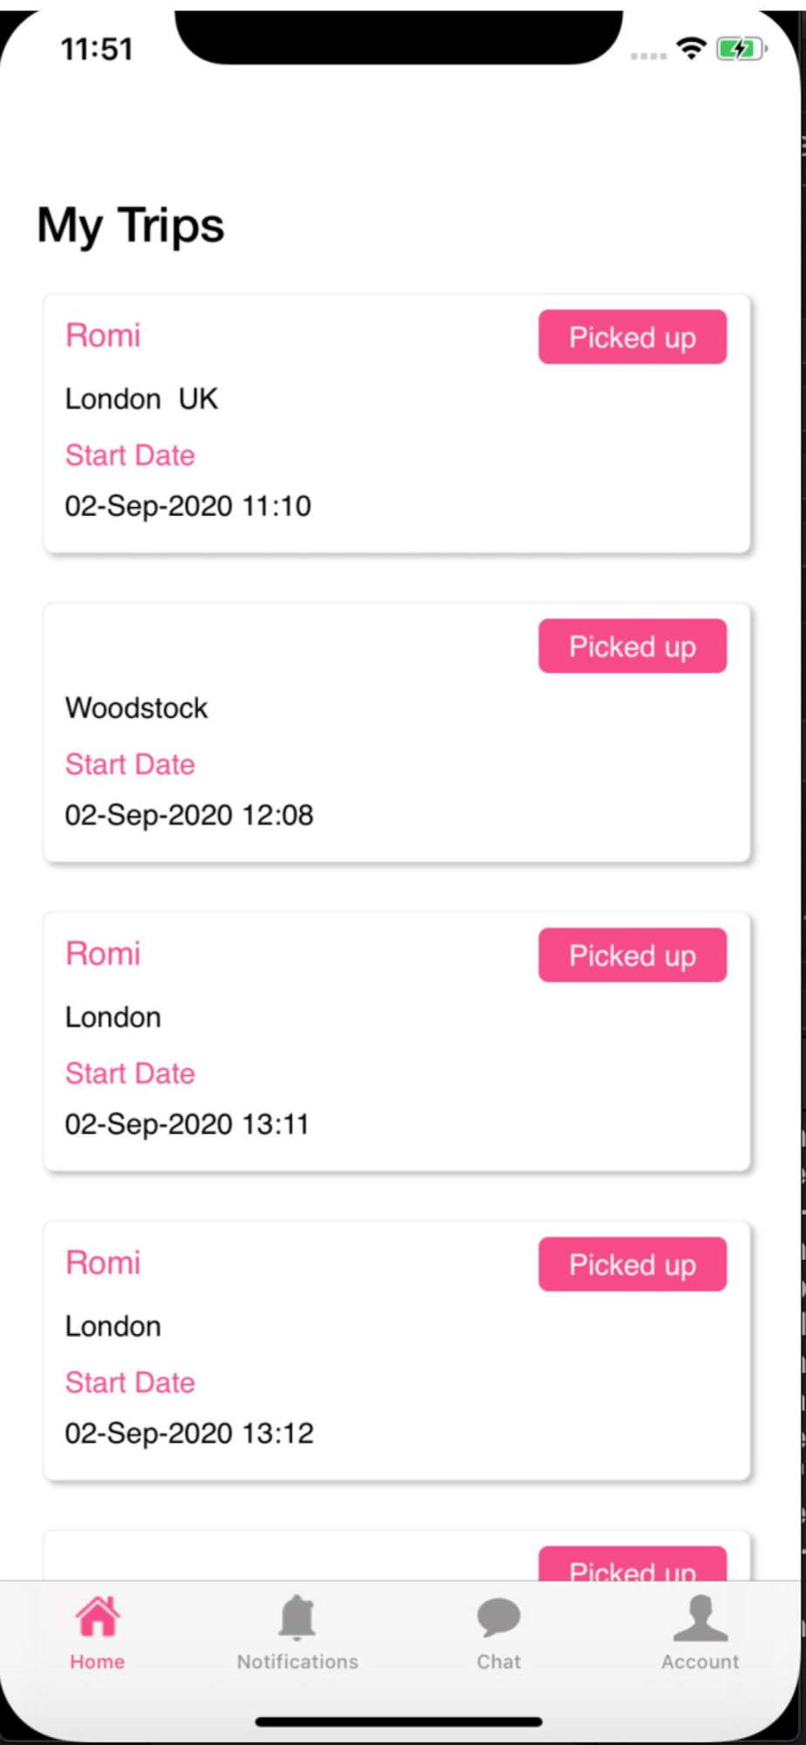This screenshot has width=806, height=1745.
Task: Go to Account person icon
Action: click(x=700, y=1618)
